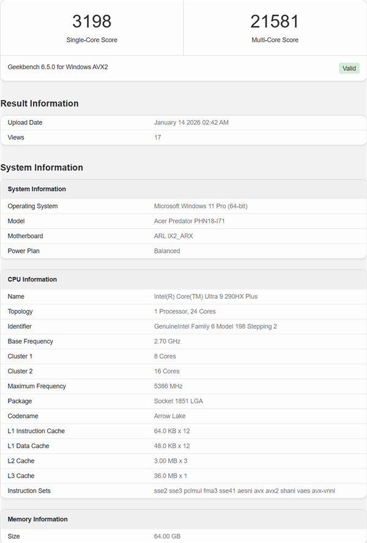Click the Result Information section header

39,103
